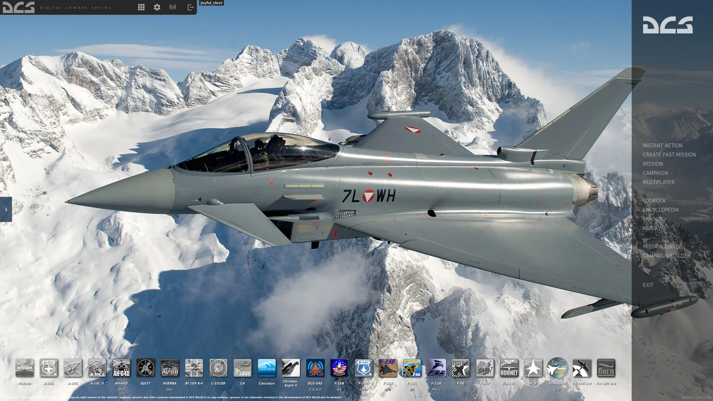713x401 pixels.
Task: Select the Bf 109 K-4 icon
Action: point(194,368)
